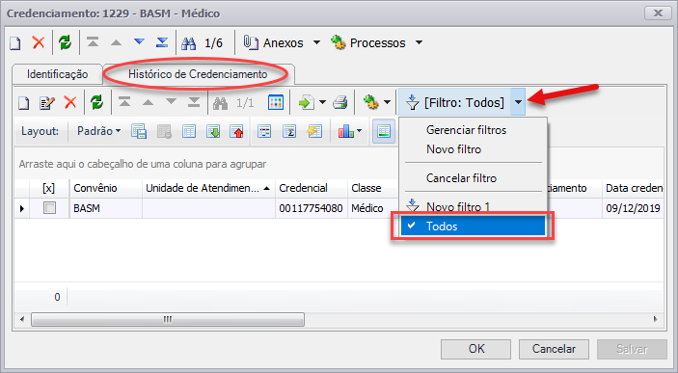Select the credential 00117754080 cell

tap(312, 208)
